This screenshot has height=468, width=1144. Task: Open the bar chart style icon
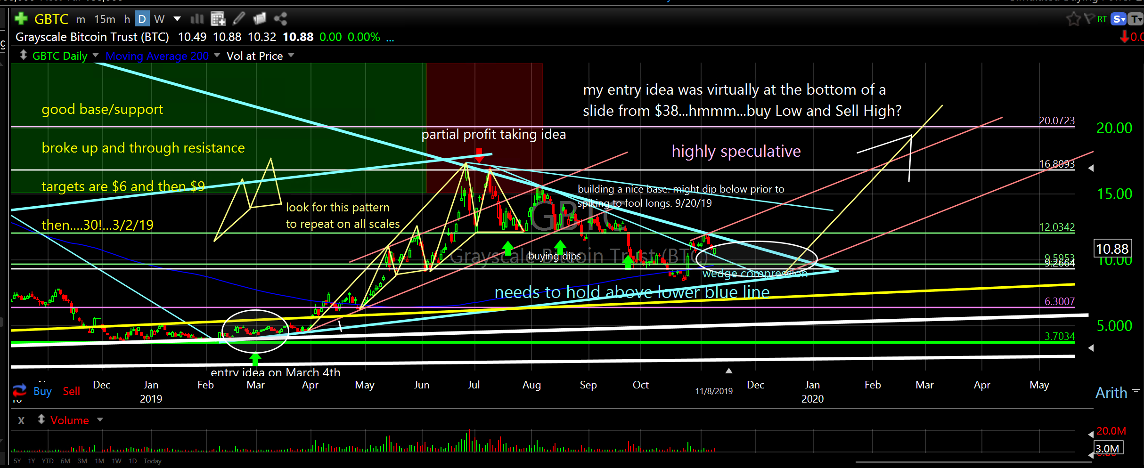[197, 19]
